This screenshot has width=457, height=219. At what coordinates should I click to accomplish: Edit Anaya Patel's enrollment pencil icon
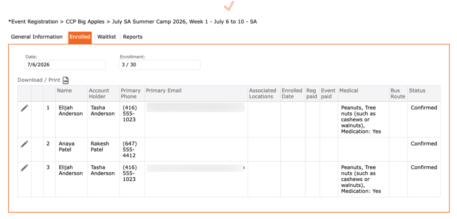tap(24, 144)
